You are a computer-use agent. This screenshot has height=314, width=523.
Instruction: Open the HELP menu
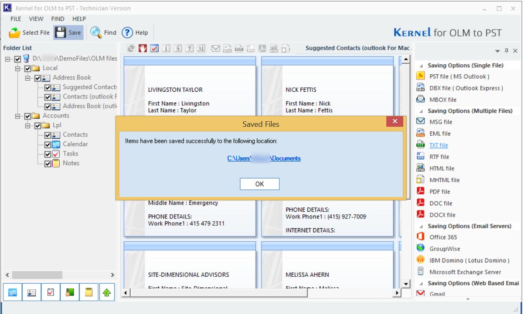pos(79,19)
